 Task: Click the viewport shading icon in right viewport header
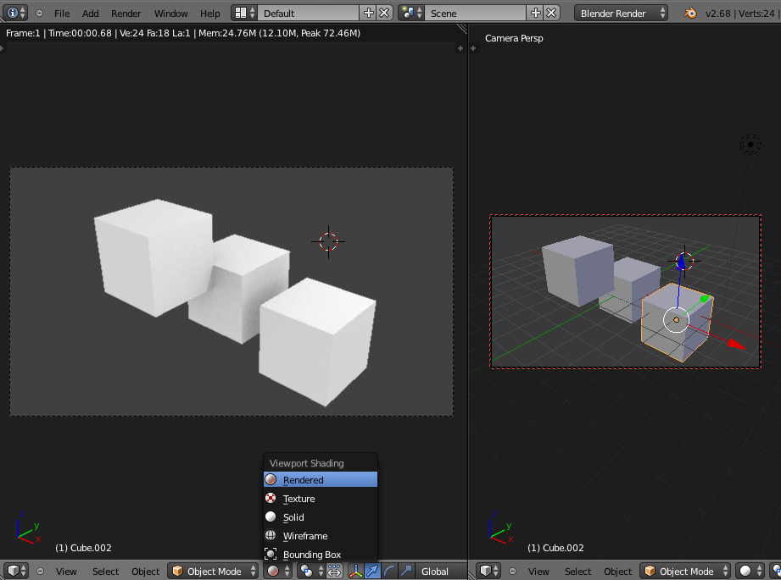click(x=747, y=571)
